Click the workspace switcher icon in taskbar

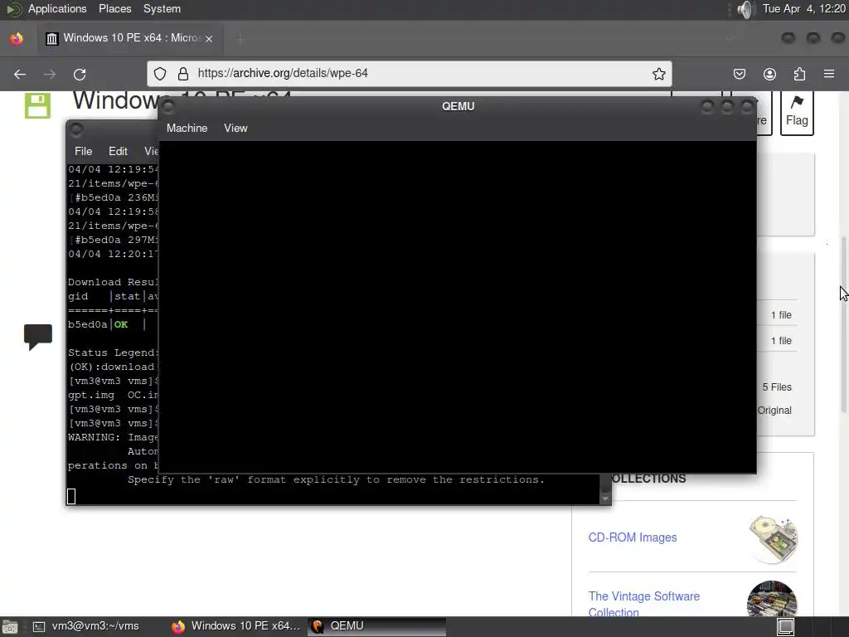[786, 627]
